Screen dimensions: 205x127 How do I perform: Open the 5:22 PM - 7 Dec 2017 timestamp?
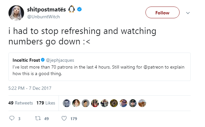30,88
